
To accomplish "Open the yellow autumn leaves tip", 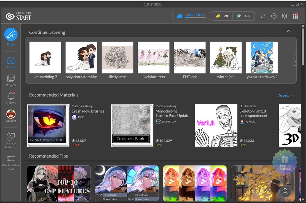I will [263, 183].
